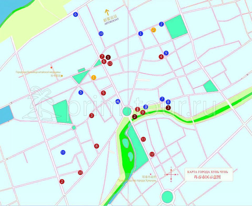252x206 pixels.
Task: Click red marker number 13
Action: point(110,64)
